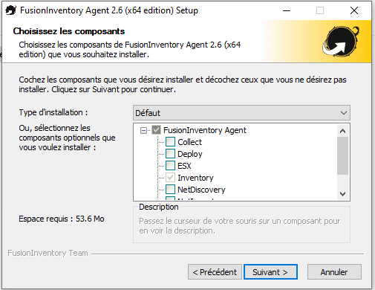Toggle the Inventory component checkbox
Screen dimensions: 375x290
[x=170, y=178]
